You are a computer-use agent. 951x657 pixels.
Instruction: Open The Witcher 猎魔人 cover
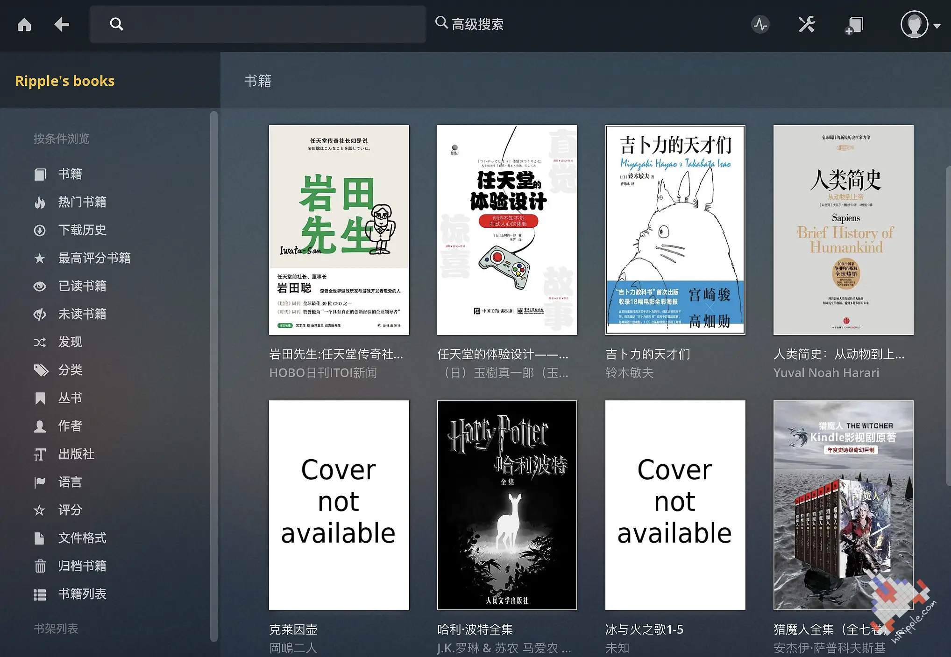844,505
